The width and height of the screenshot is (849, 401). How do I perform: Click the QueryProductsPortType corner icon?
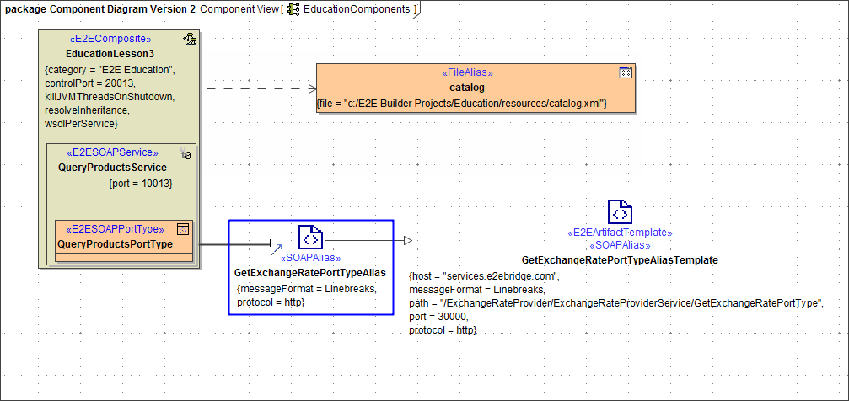pyautogui.click(x=184, y=228)
